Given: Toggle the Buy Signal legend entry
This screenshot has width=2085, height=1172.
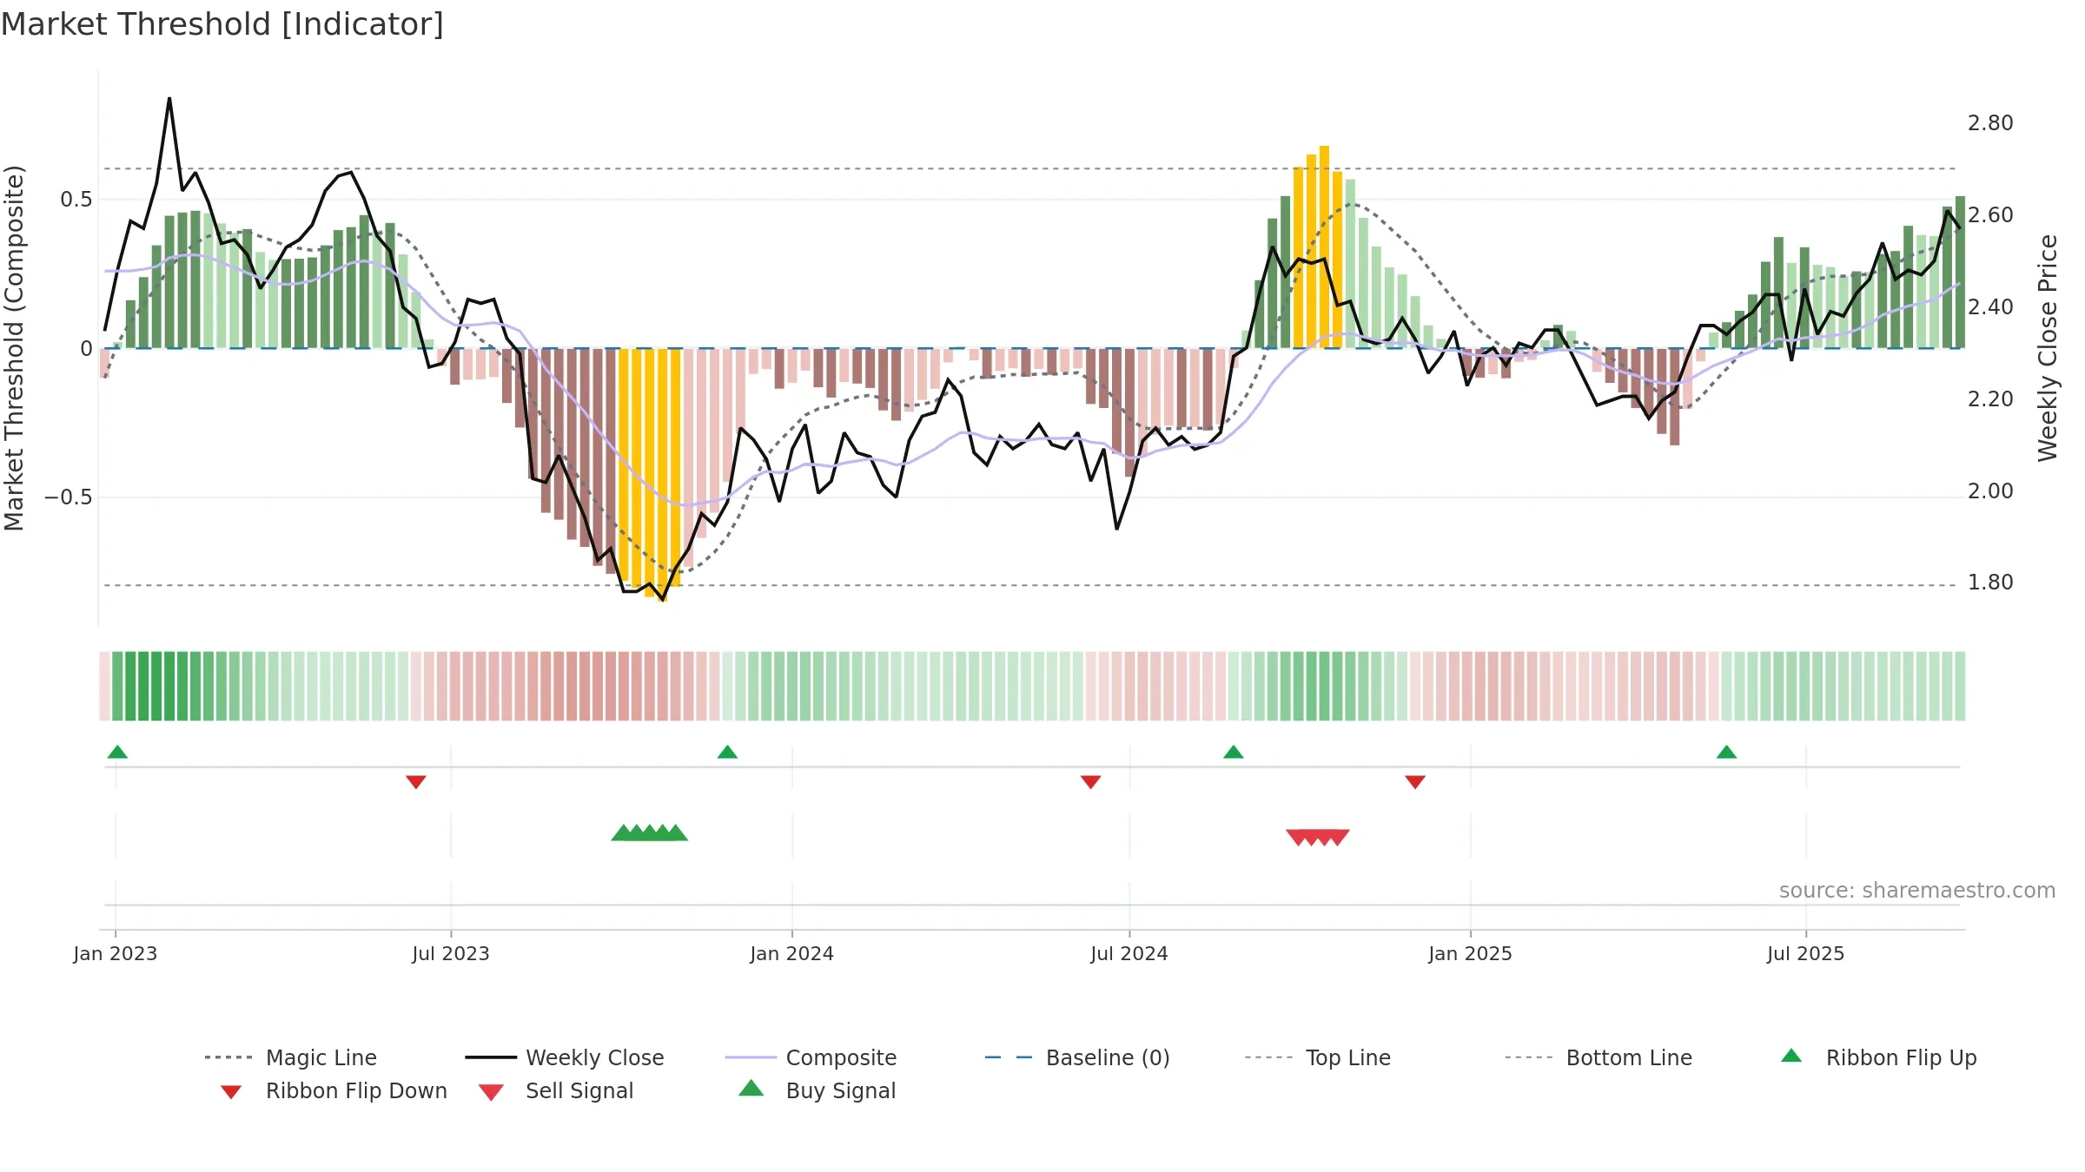Looking at the screenshot, I should click(x=817, y=1090).
